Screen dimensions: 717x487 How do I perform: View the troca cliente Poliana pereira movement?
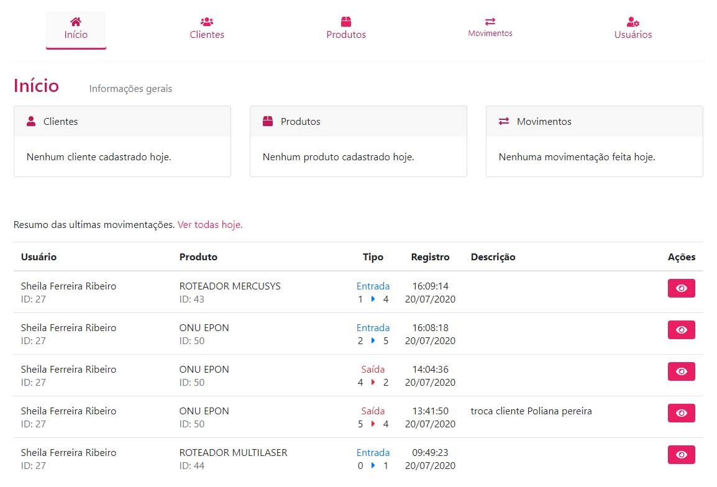(x=681, y=413)
